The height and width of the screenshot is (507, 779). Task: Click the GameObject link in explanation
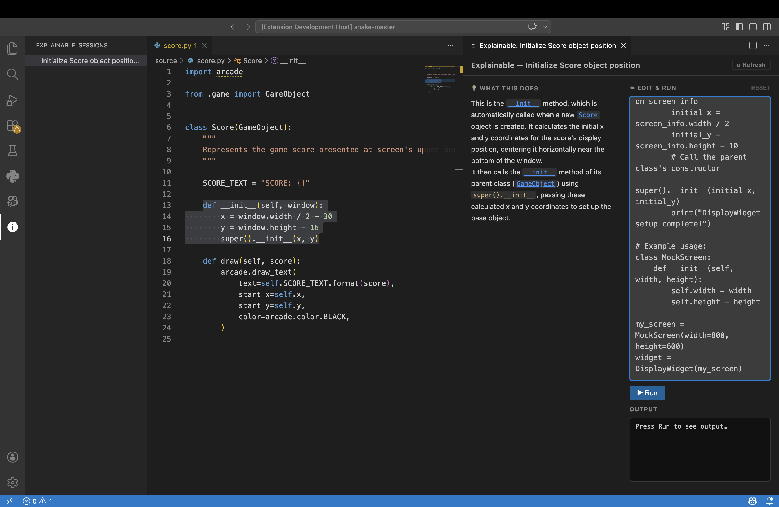pos(535,184)
